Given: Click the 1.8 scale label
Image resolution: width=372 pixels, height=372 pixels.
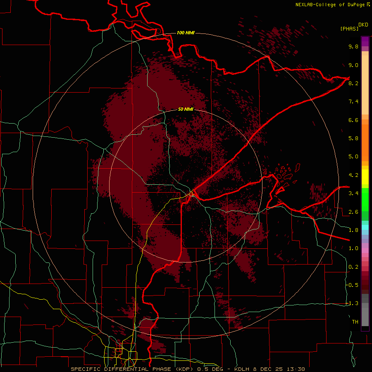Looking at the screenshot, I should [353, 230].
